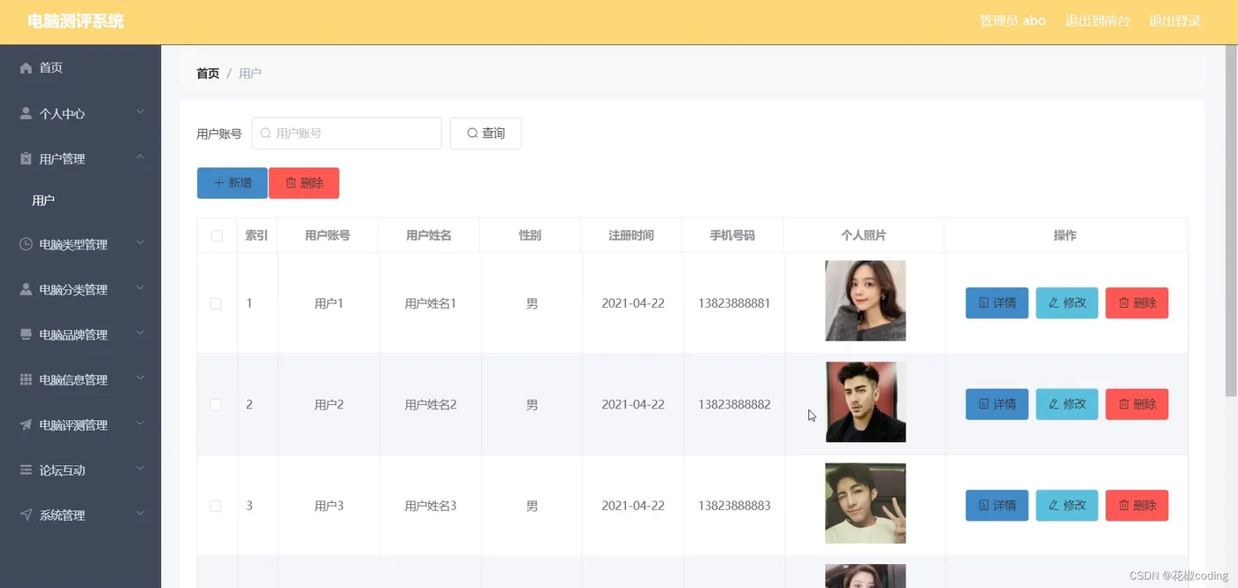Click the 注册时间 column header
This screenshot has height=588, width=1238.
coord(631,235)
